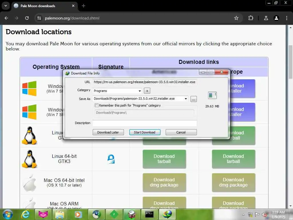Open the Extensions puzzle icon

251,18
